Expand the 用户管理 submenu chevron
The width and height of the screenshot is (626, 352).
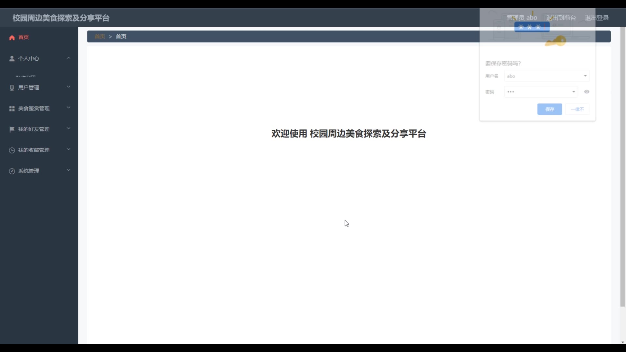pos(68,87)
